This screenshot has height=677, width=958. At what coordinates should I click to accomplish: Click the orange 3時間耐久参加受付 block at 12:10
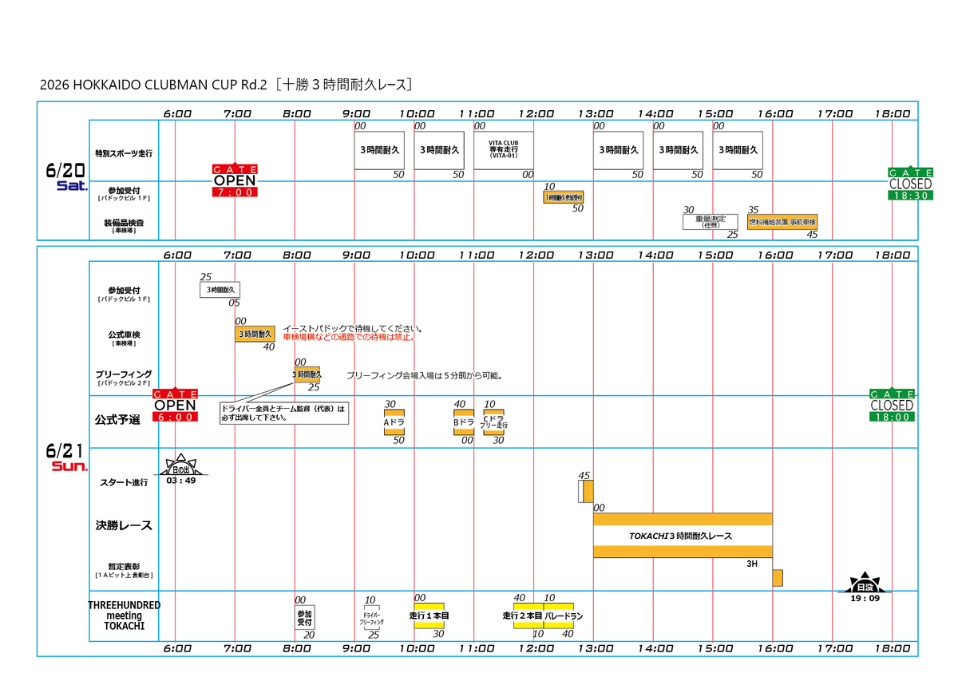564,196
